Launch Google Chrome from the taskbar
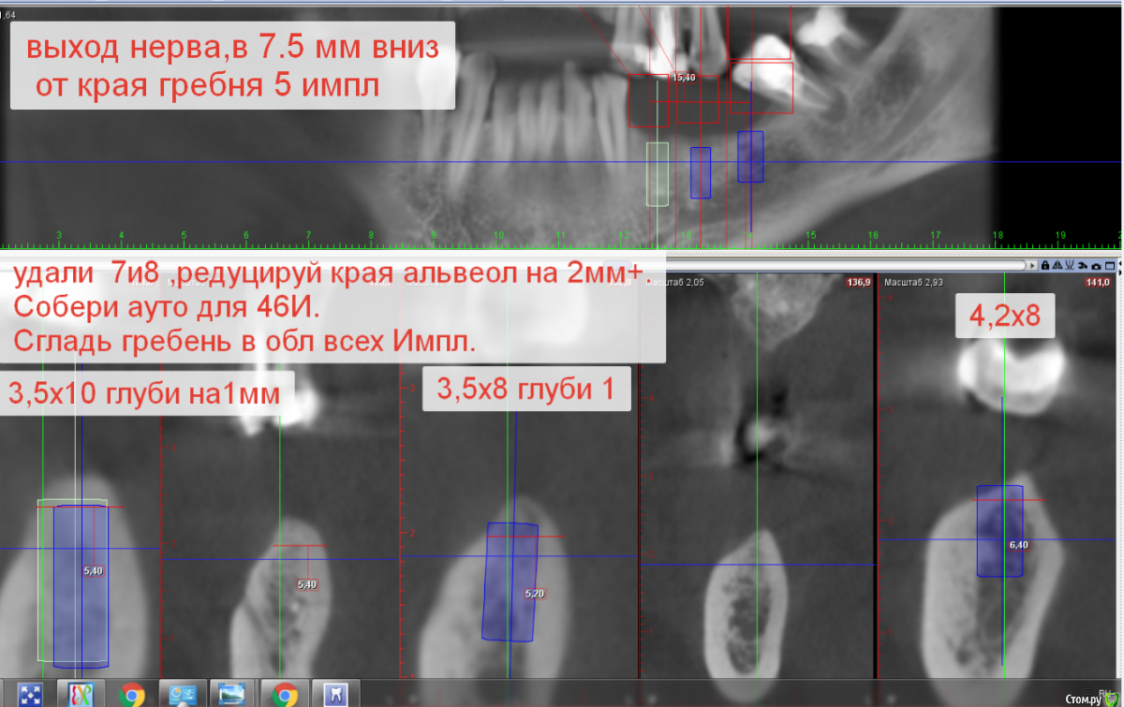The image size is (1124, 707). click(132, 694)
